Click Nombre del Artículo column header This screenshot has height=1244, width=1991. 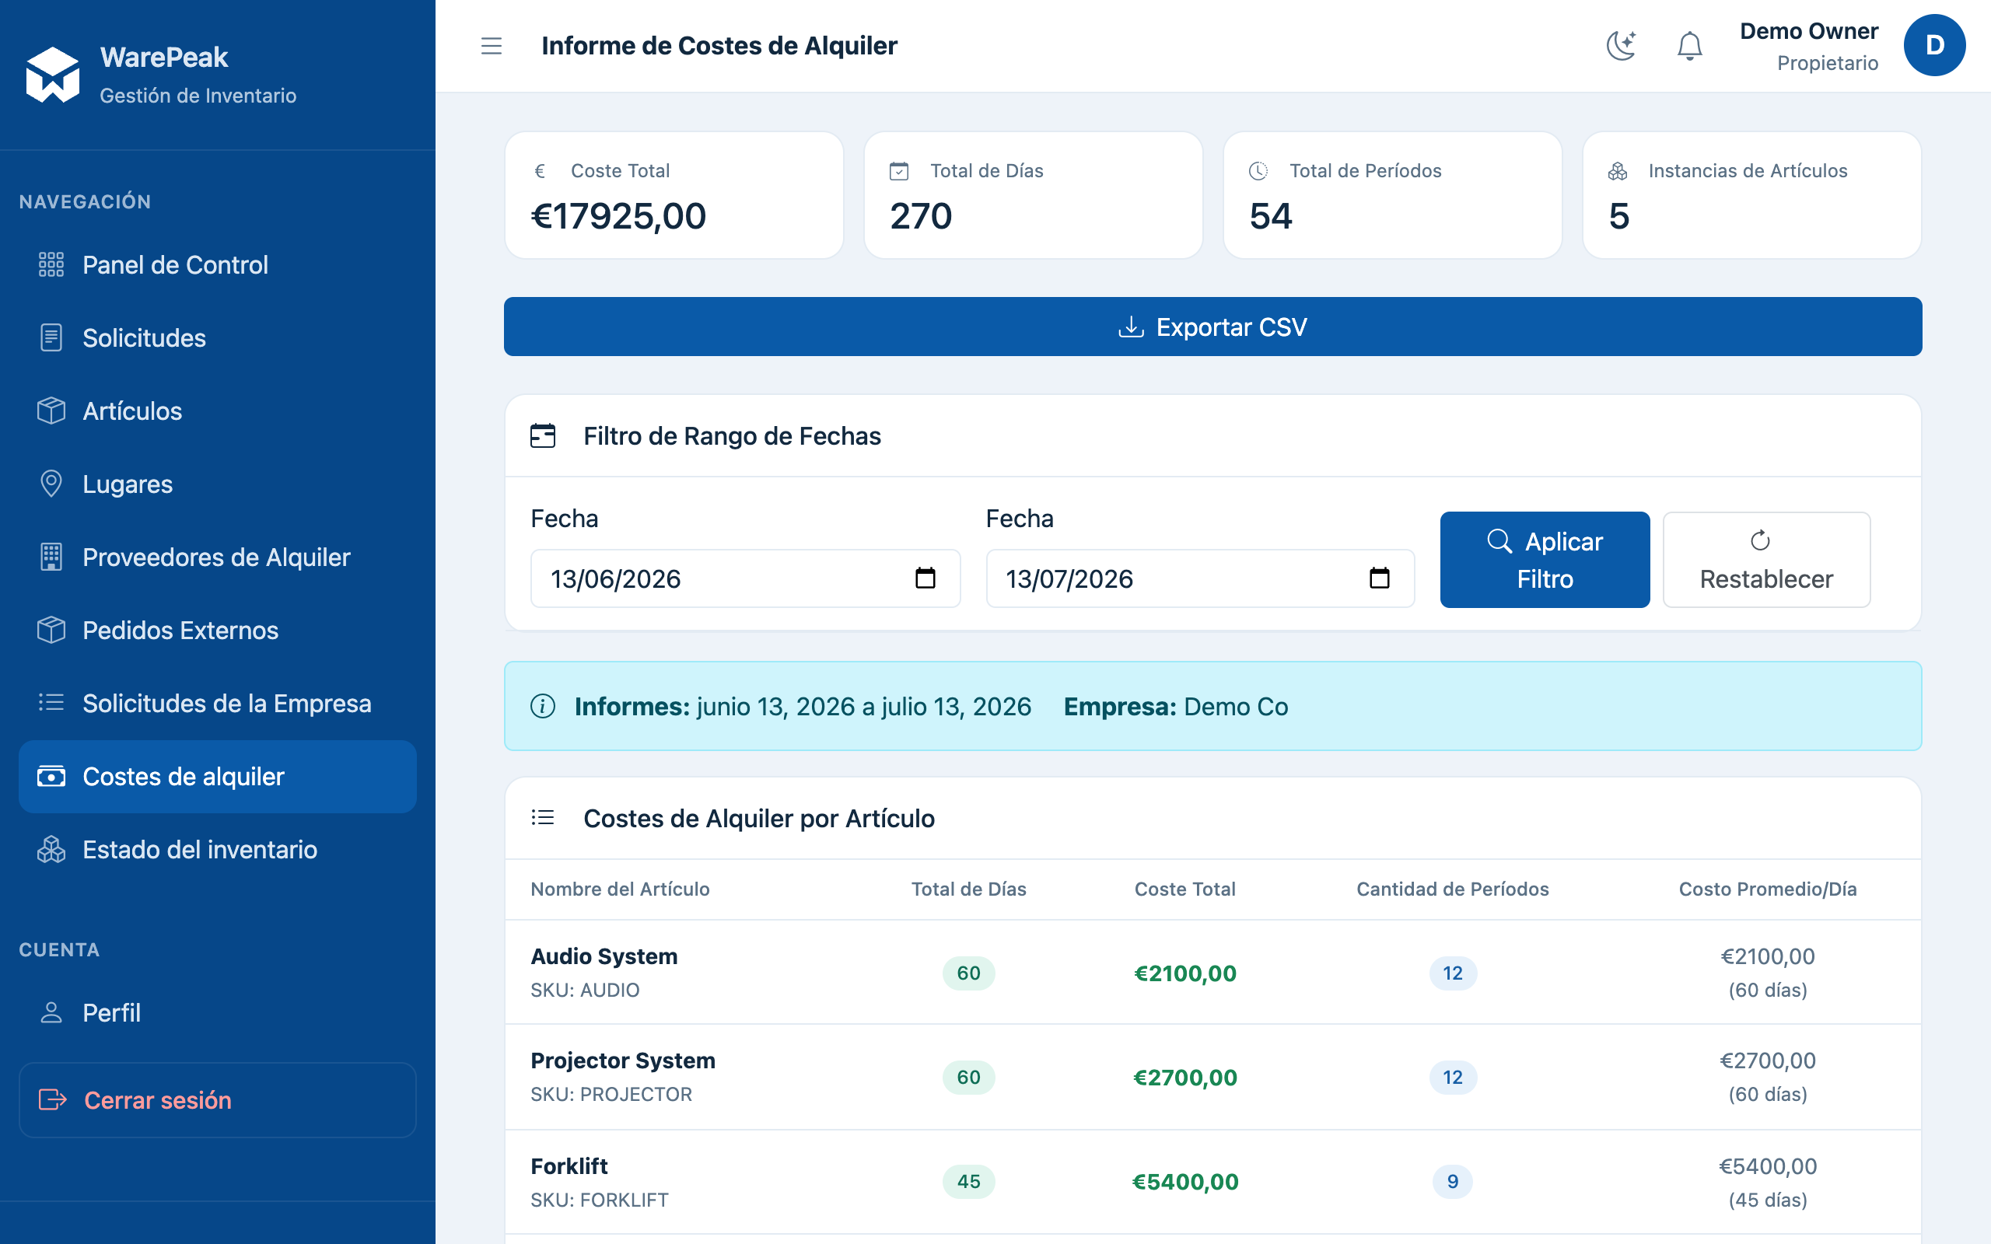click(x=620, y=889)
